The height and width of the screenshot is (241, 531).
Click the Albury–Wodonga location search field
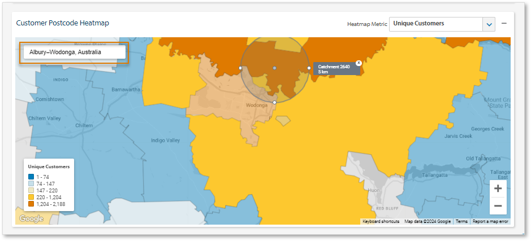(74, 52)
